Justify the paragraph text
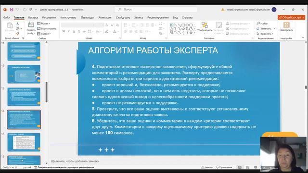The width and height of the screenshot is (308, 173). [x=141, y=31]
